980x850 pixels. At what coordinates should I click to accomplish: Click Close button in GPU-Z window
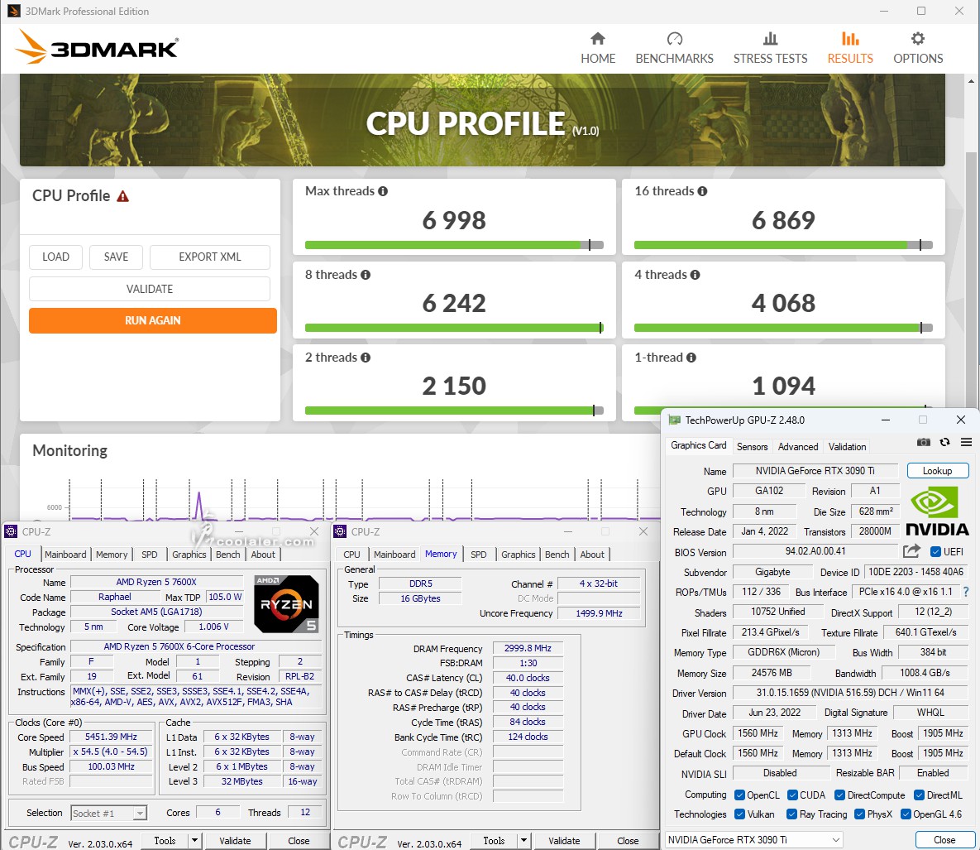coord(944,839)
